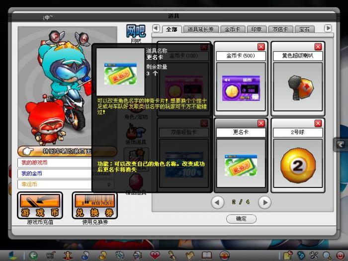This screenshot has height=261, width=348.
Task: Click the 幸运币 field
Action: 66,184
